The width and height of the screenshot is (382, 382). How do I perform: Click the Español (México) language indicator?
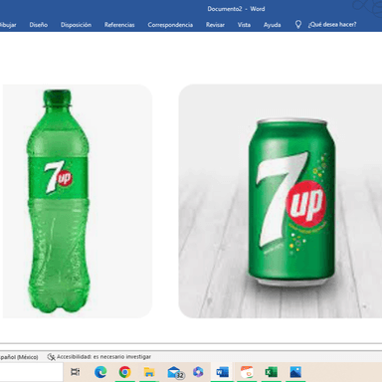tap(19, 357)
